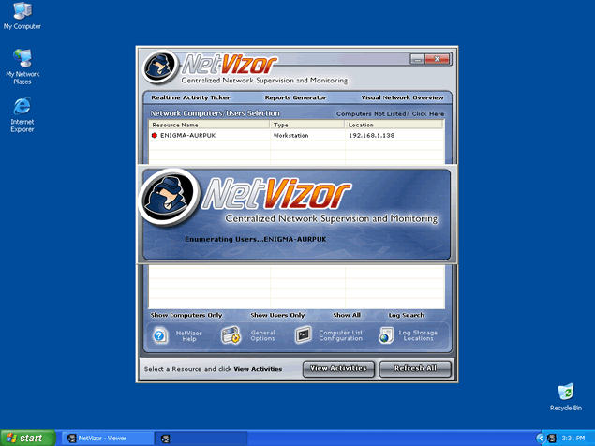Select the Recycle Bin icon
Screen dimensions: 595x446
pyautogui.click(x=565, y=391)
